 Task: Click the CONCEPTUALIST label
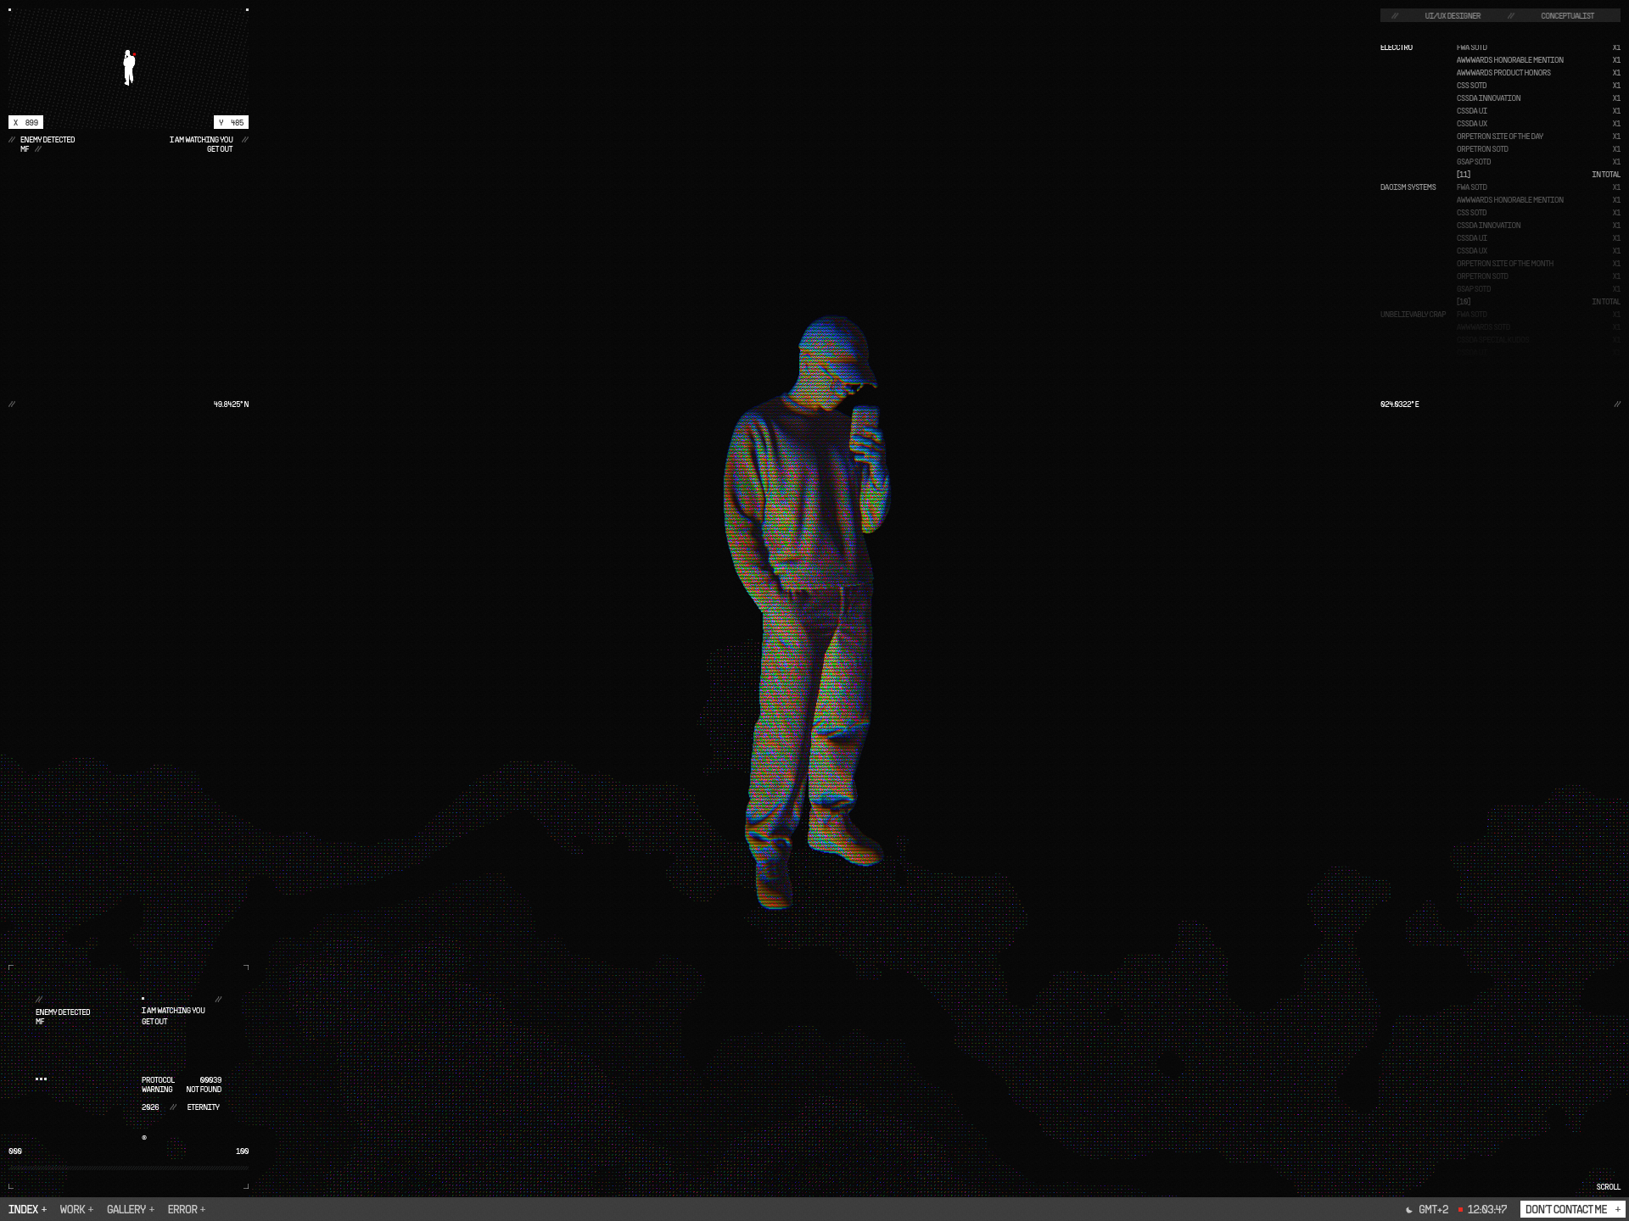1567,16
